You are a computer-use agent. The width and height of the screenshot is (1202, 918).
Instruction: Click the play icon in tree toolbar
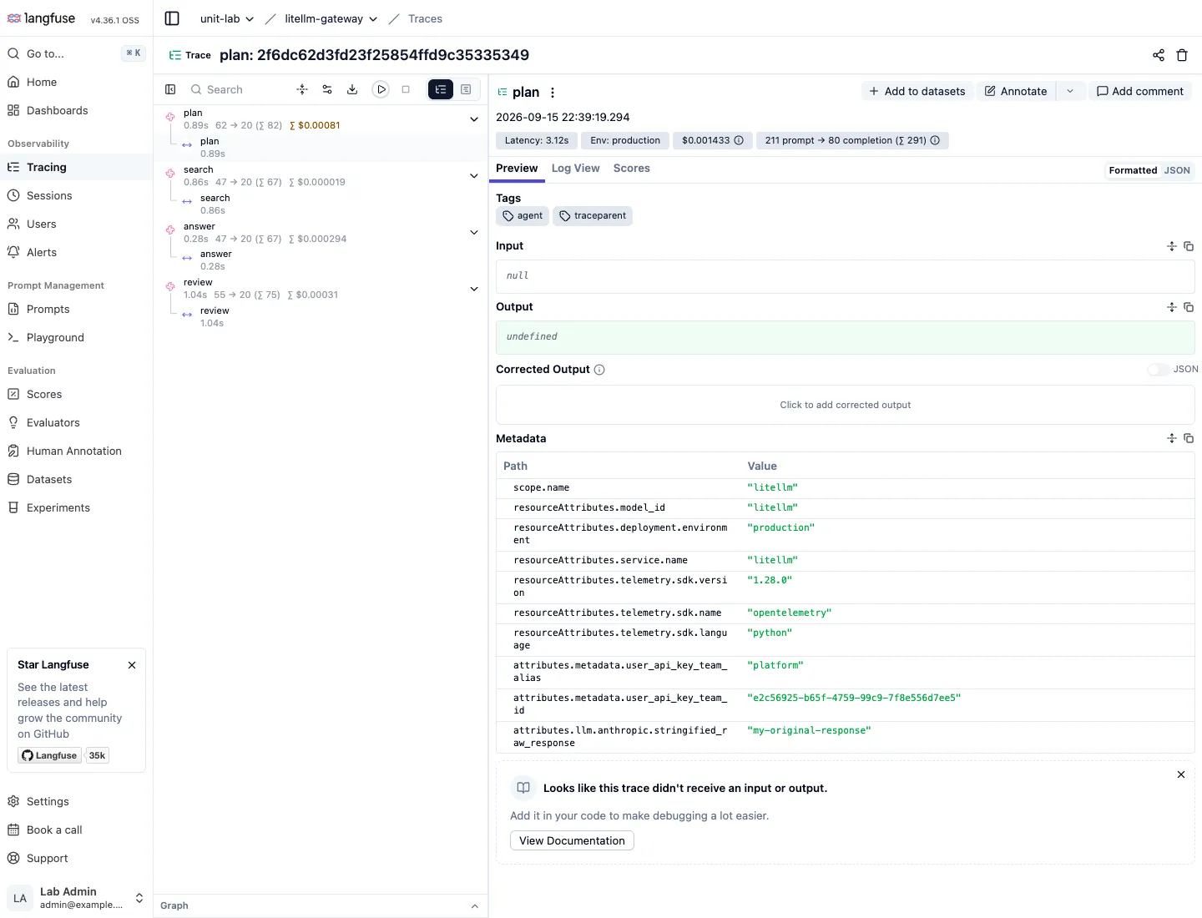coord(381,89)
